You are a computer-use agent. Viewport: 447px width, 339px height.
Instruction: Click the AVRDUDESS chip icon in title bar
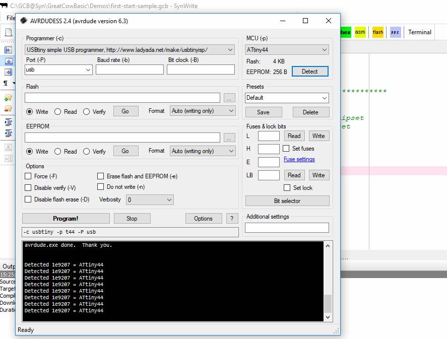tap(24, 21)
